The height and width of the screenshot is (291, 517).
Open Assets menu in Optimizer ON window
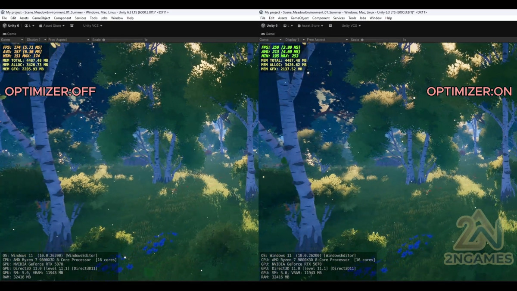[x=283, y=18]
